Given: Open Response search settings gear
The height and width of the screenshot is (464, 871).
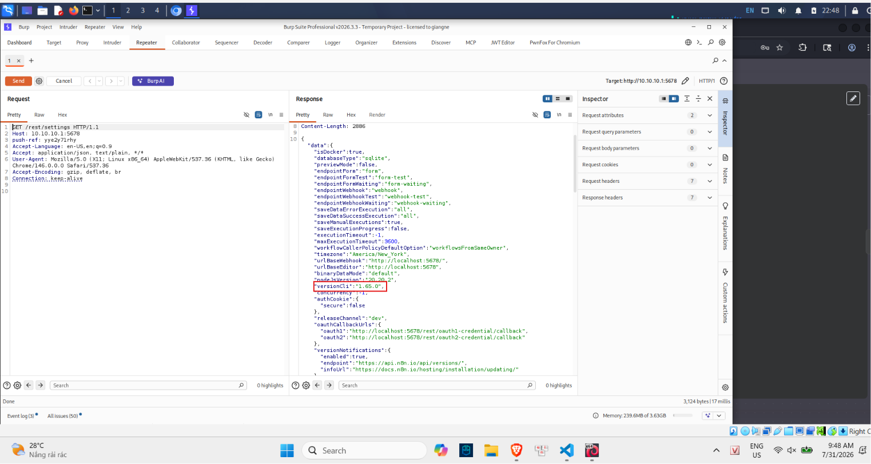Looking at the screenshot, I should pyautogui.click(x=306, y=386).
